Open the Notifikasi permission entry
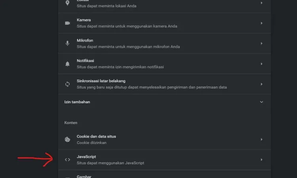The width and height of the screenshot is (297, 178). click(x=164, y=64)
